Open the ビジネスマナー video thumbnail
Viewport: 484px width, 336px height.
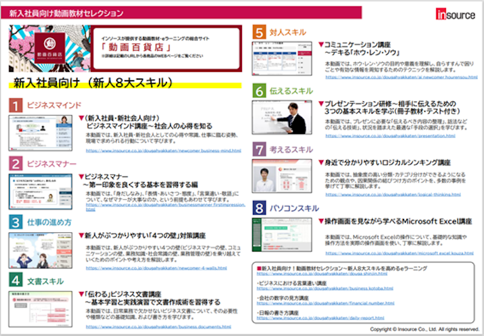click(x=41, y=192)
